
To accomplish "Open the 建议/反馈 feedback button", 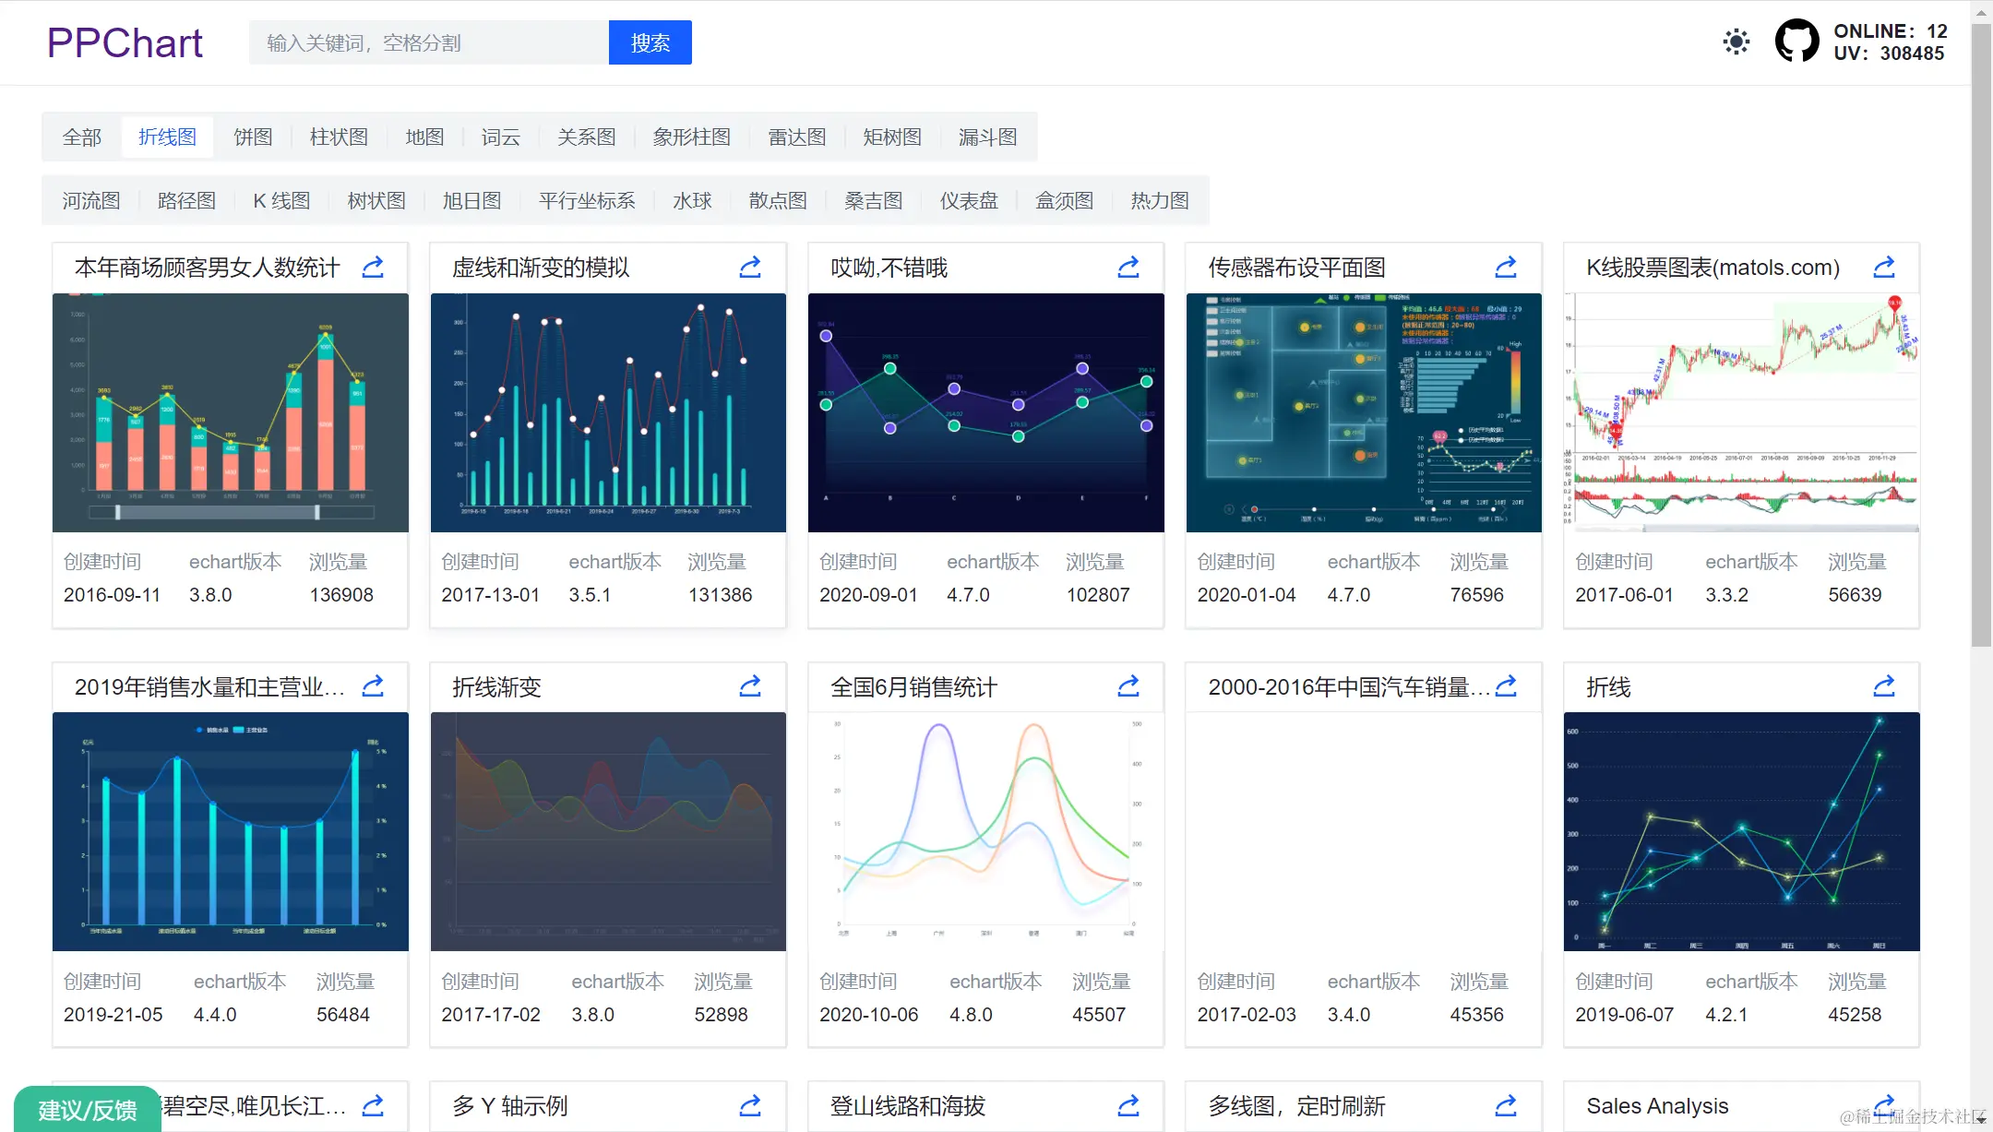I will pos(88,1110).
